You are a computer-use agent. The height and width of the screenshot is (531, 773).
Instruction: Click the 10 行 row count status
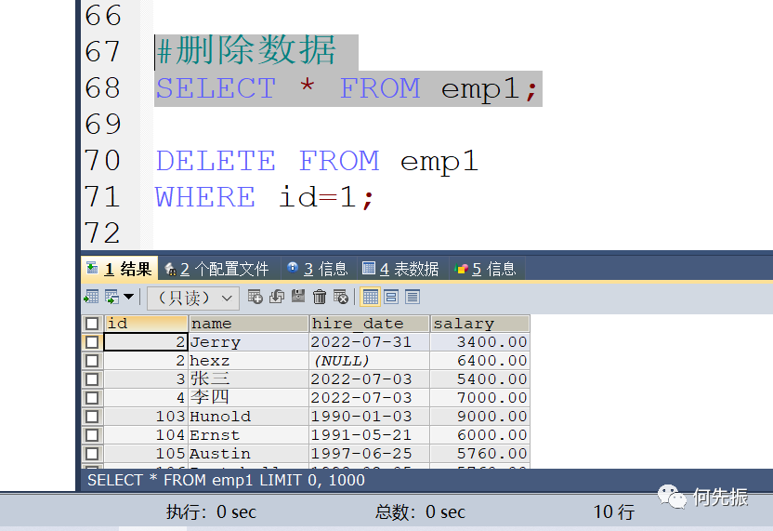point(614,511)
